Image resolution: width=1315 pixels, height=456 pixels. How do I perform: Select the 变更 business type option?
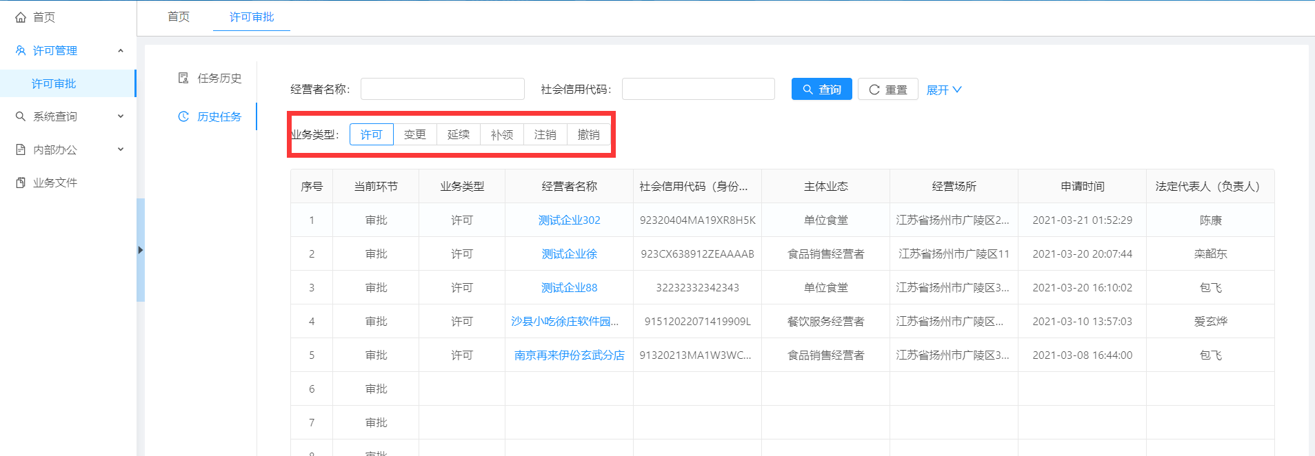click(414, 134)
